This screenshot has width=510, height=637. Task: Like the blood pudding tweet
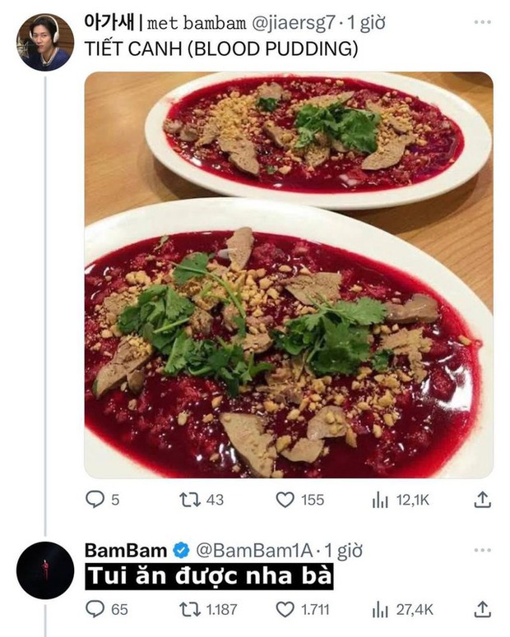[x=285, y=499]
